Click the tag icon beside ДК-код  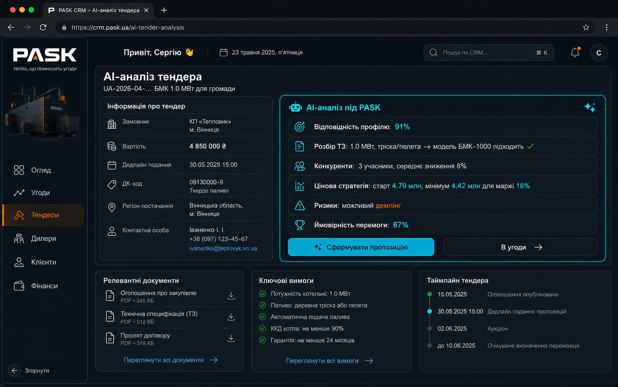tap(112, 185)
